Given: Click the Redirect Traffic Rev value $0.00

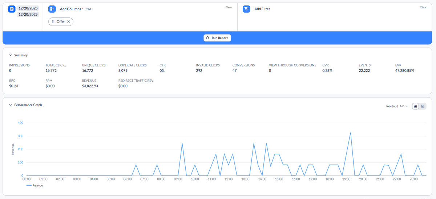Looking at the screenshot, I should click(x=123, y=86).
